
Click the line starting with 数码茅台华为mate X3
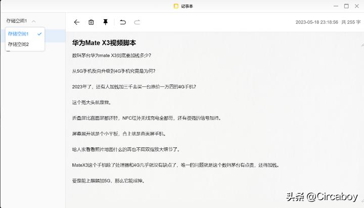(x=111, y=56)
